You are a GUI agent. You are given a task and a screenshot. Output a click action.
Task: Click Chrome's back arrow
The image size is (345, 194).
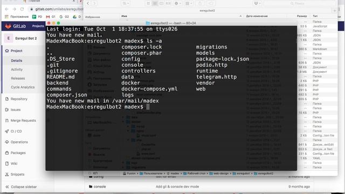(x=6, y=9)
